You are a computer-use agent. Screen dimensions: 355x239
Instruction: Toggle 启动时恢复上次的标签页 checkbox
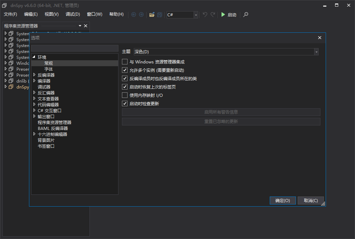click(x=125, y=87)
